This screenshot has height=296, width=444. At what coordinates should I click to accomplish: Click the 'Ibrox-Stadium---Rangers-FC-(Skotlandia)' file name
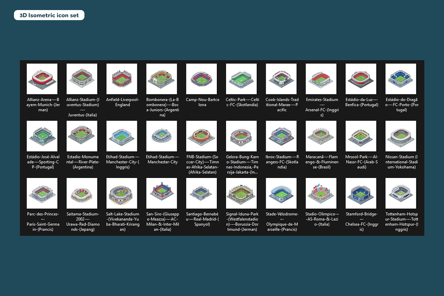tap(282, 162)
